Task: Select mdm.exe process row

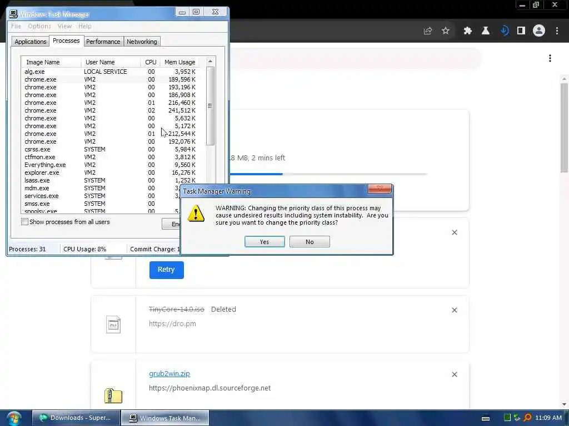Action: click(101, 188)
